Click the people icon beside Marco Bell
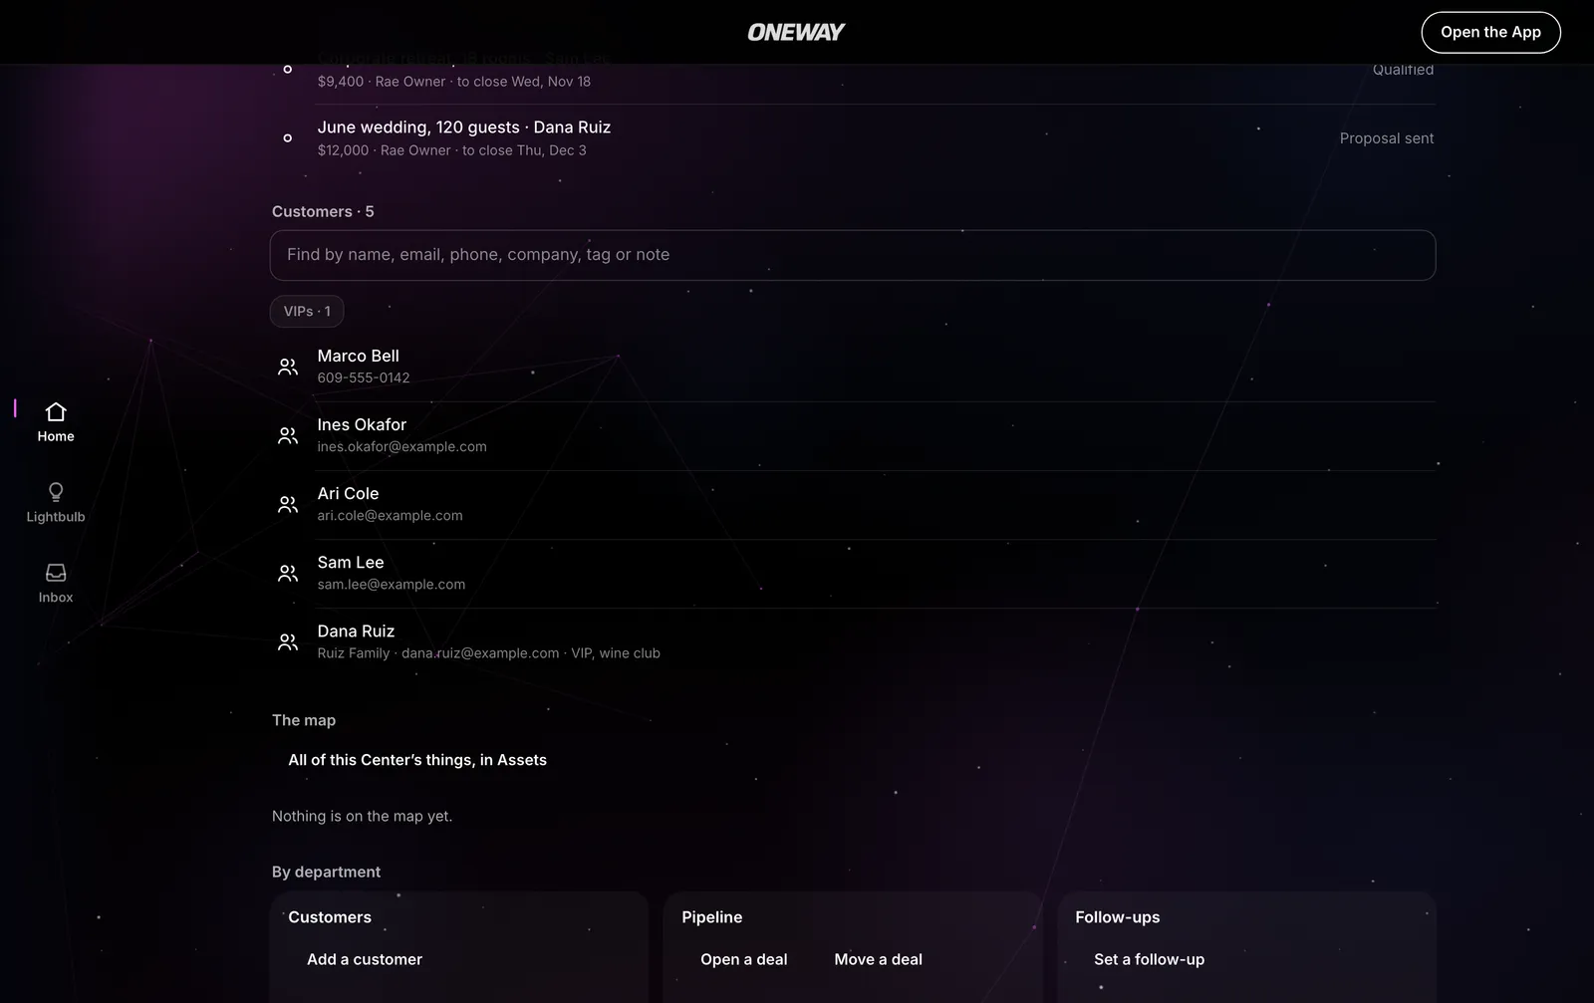Screen dimensions: 1594x1003 288,367
